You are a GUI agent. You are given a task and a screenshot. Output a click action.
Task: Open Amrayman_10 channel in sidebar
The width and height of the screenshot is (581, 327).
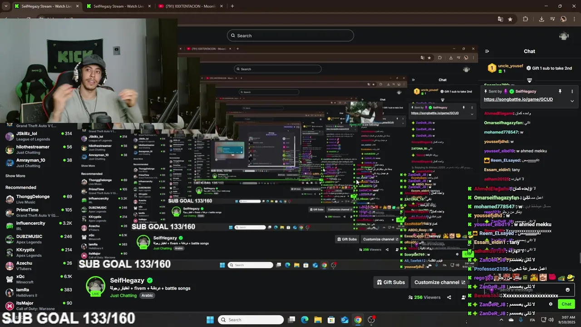(x=39, y=163)
